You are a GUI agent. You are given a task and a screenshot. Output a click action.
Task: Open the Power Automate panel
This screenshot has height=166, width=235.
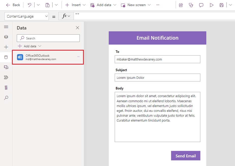[x=6, y=77]
